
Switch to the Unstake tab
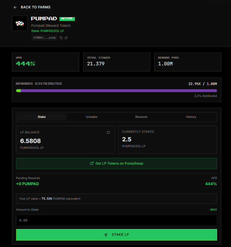91,117
